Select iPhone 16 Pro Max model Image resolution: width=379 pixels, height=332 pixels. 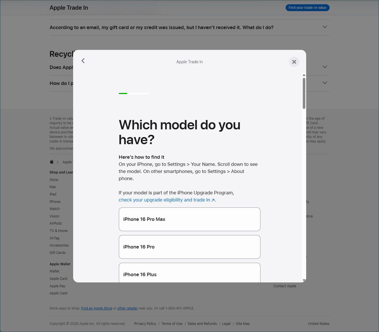(189, 219)
